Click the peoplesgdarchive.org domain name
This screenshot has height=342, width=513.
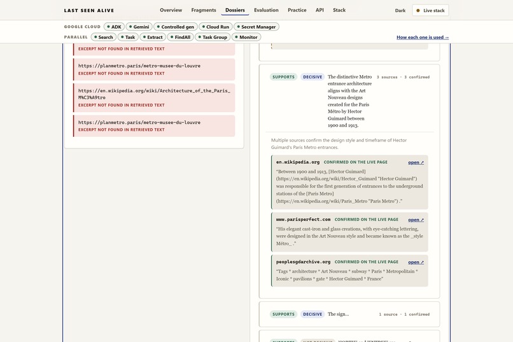[x=304, y=262]
